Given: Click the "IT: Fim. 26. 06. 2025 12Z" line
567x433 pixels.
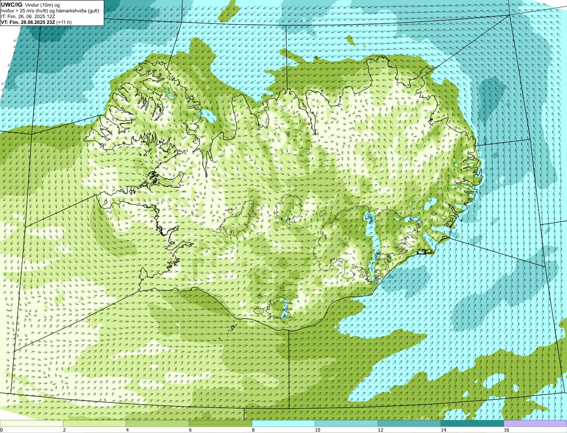Looking at the screenshot, I should (x=28, y=16).
